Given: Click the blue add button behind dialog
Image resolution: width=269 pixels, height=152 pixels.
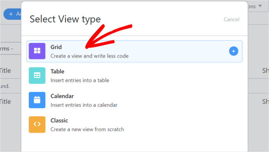Looking at the screenshot, I should (x=11, y=14).
